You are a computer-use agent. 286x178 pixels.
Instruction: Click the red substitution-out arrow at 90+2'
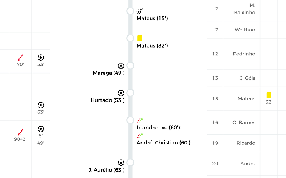pos(20,133)
